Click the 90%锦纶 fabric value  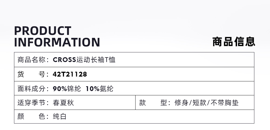[67, 89]
